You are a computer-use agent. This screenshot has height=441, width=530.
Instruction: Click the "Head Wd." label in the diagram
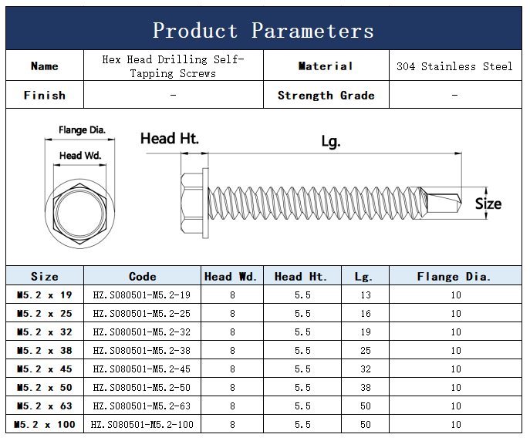tap(81, 156)
